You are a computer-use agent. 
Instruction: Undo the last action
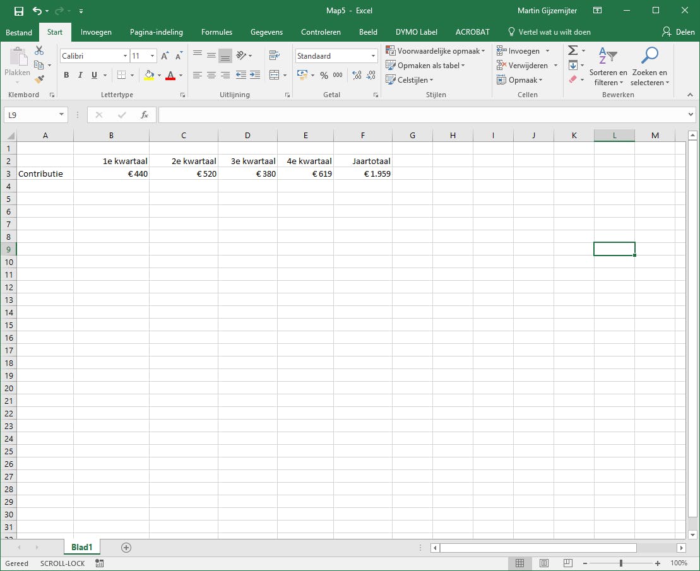pyautogui.click(x=37, y=11)
